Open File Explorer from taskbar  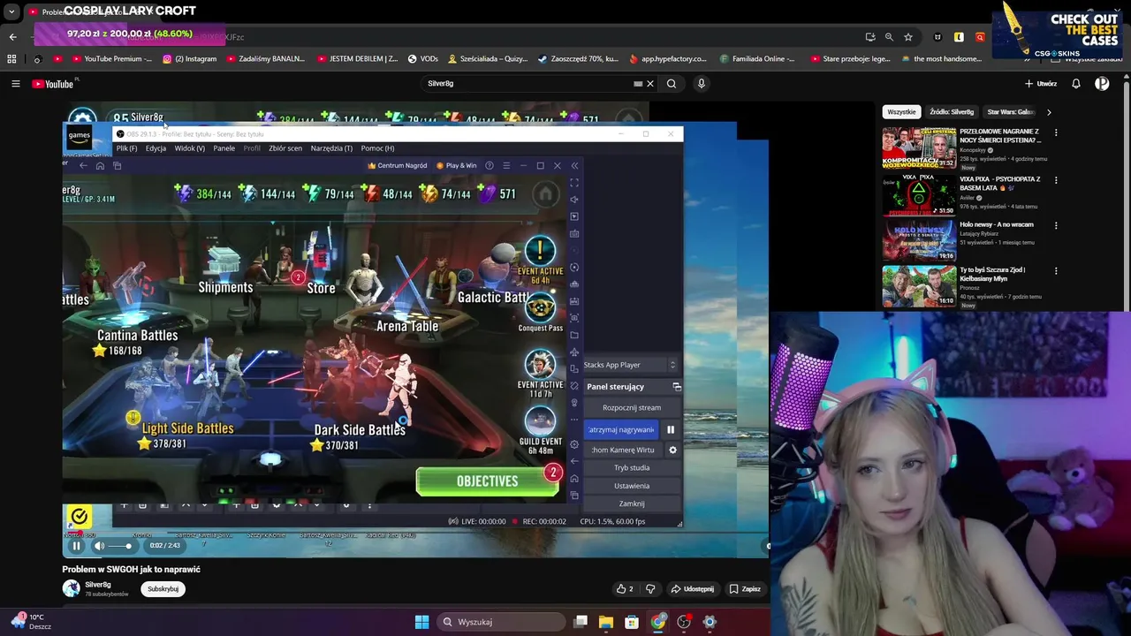[606, 622]
